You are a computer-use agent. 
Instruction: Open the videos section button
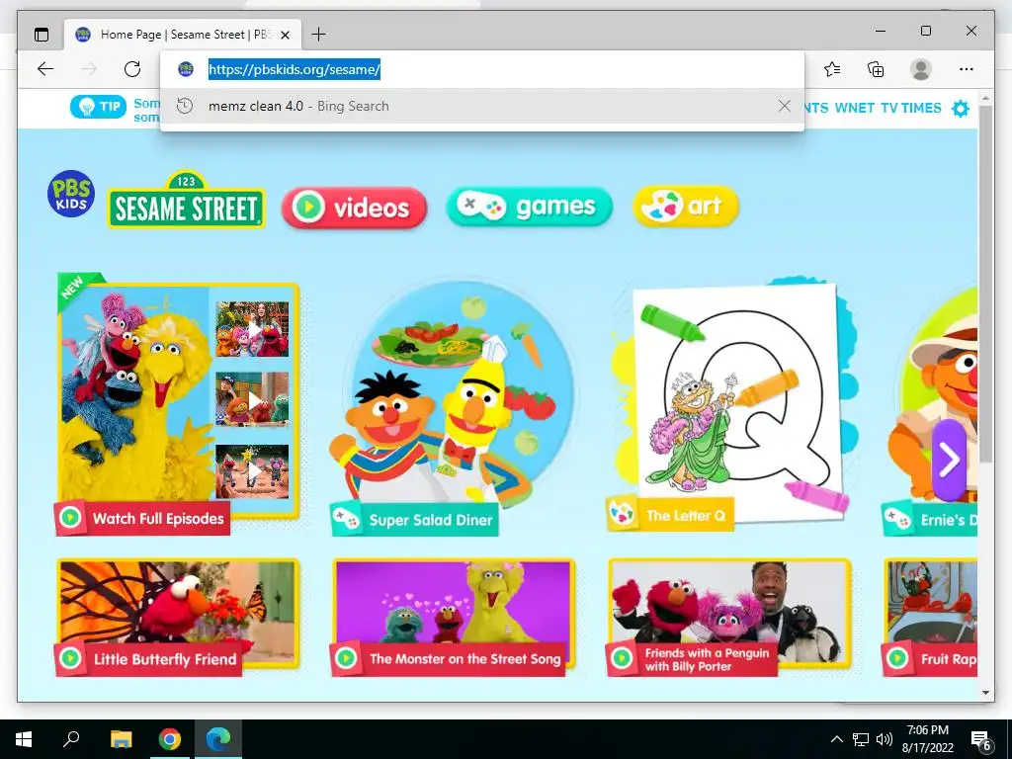pos(355,208)
